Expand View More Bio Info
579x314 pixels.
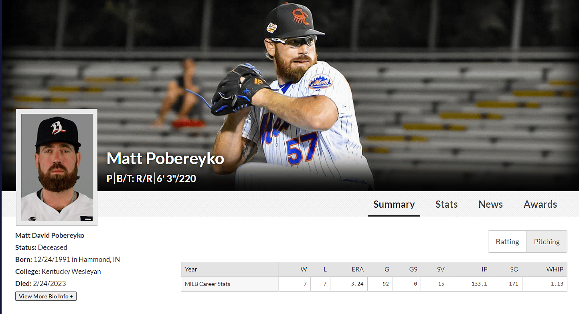point(46,296)
